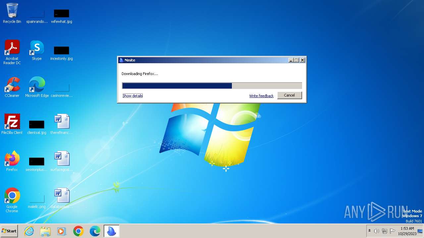The image size is (424, 238).
Task: Select the casinorevie desktop file
Action: (x=62, y=90)
